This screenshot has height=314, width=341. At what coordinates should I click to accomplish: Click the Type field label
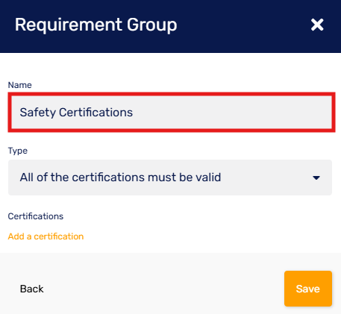[x=18, y=151]
